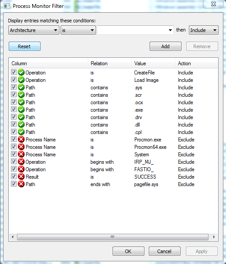Click red exclude icon on IRP_MJ_ row

pos(21,162)
